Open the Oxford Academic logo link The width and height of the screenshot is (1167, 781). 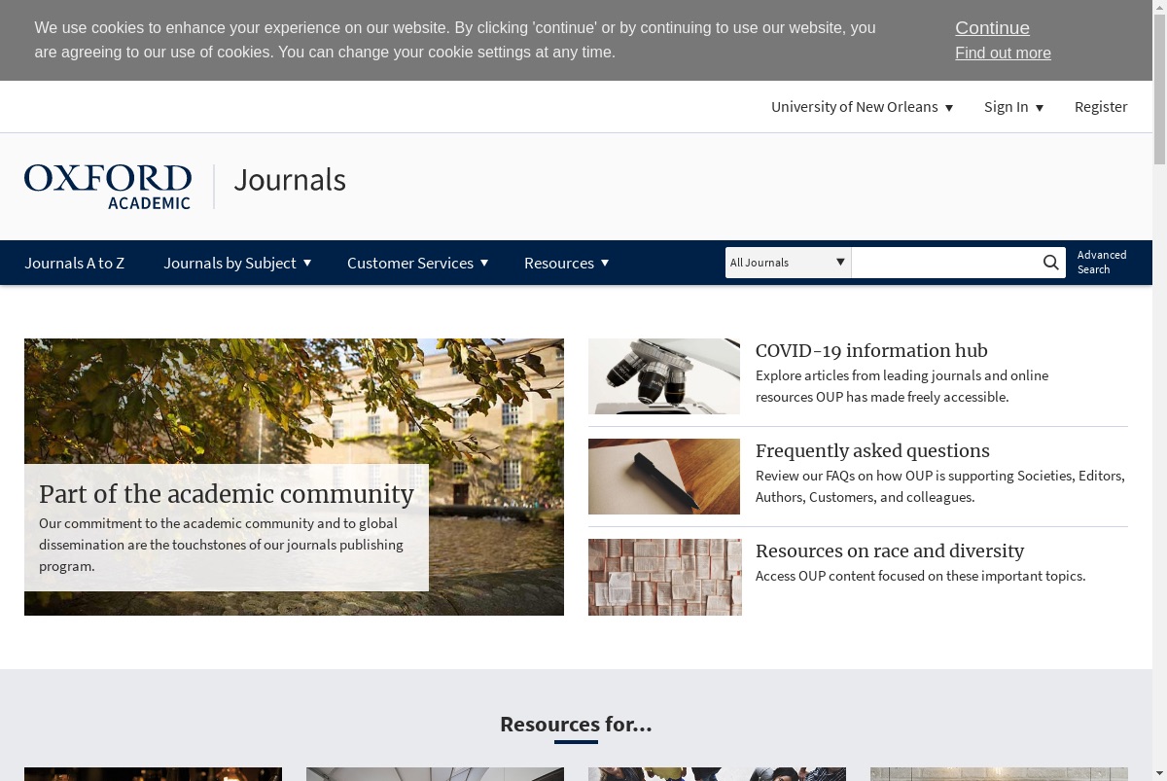pos(108,187)
